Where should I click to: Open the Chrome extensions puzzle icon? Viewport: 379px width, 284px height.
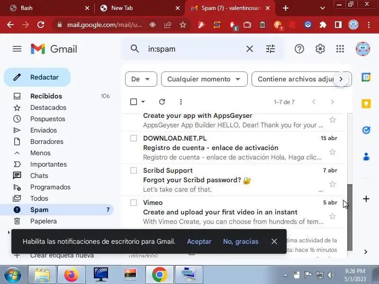pyautogui.click(x=323, y=25)
